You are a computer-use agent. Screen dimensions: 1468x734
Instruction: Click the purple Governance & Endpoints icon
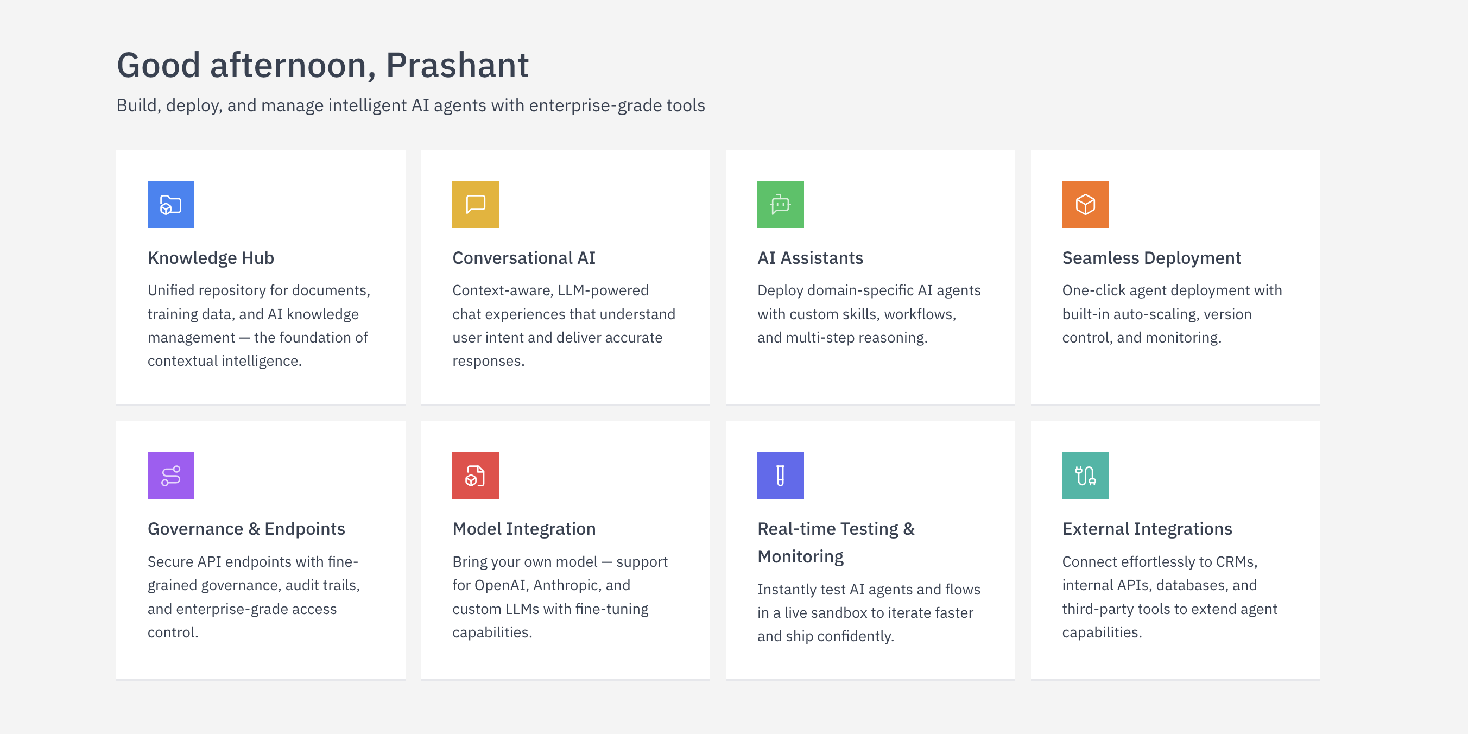(170, 475)
